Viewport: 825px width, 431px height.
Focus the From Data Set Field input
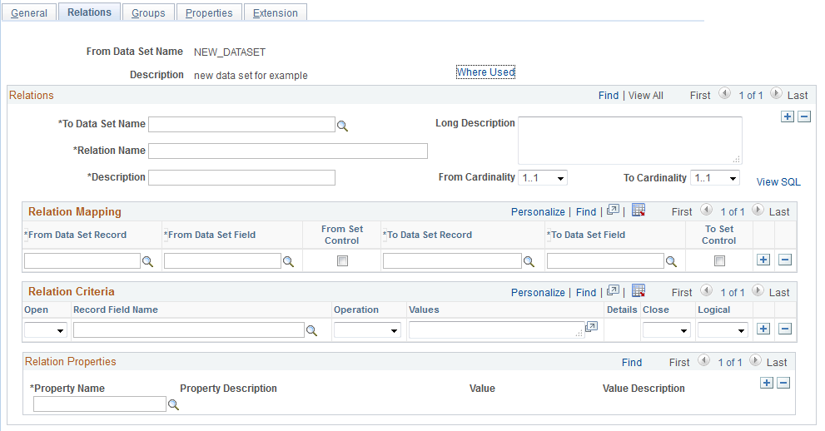click(x=222, y=260)
